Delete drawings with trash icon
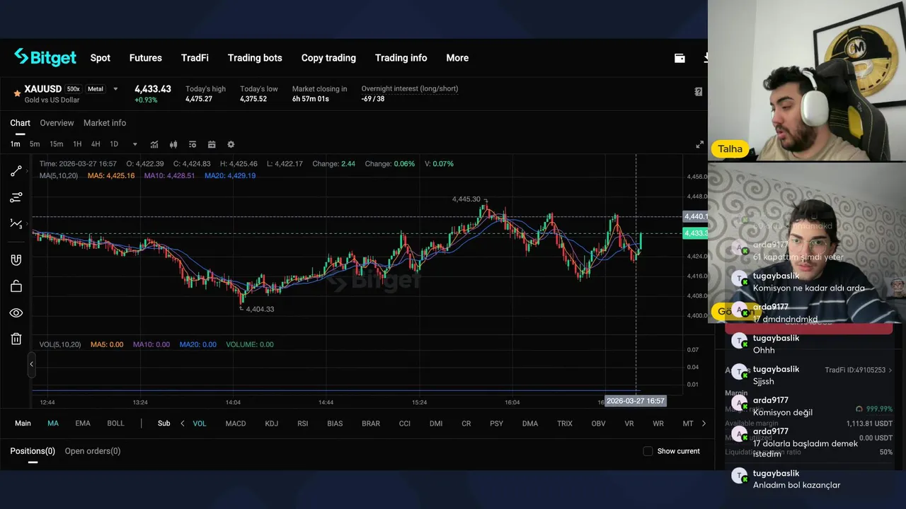The height and width of the screenshot is (509, 906). [x=16, y=339]
